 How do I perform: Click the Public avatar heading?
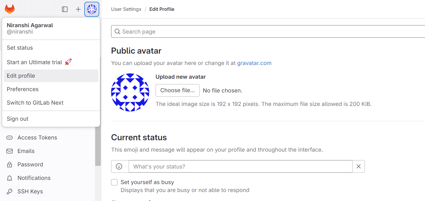point(136,51)
